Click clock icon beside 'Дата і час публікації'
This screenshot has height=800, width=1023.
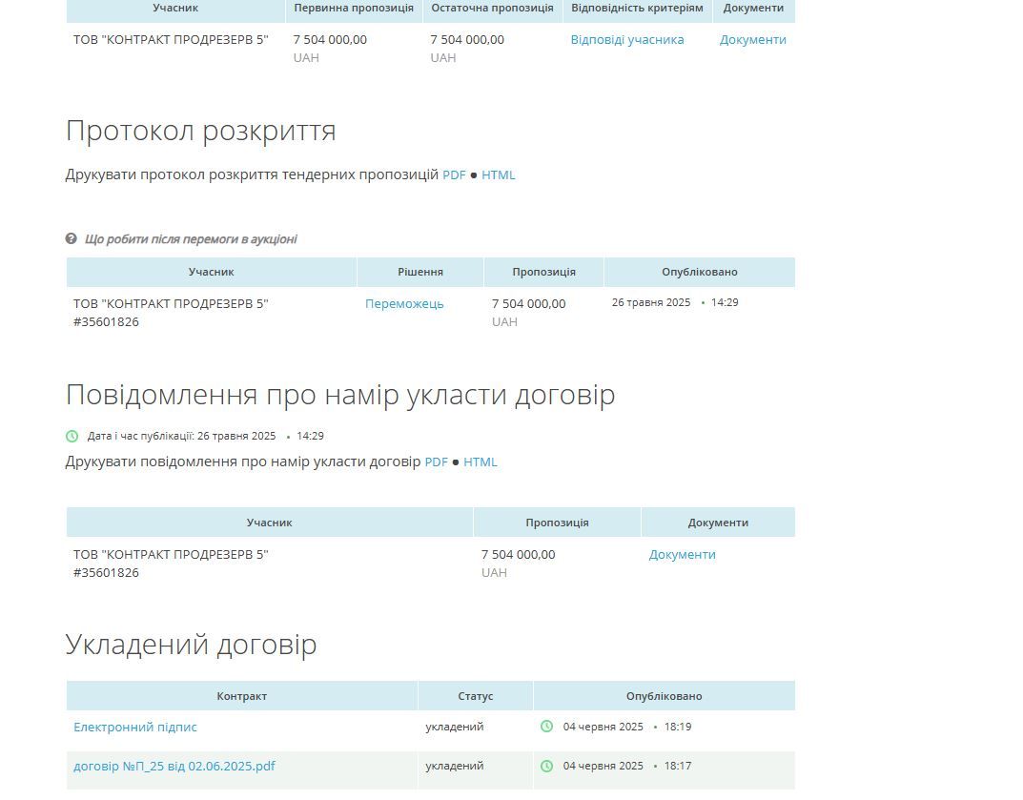point(72,437)
